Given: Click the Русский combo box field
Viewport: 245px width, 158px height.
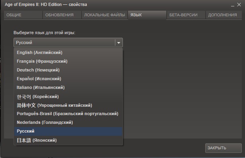Looking at the screenshot, I should point(68,42).
